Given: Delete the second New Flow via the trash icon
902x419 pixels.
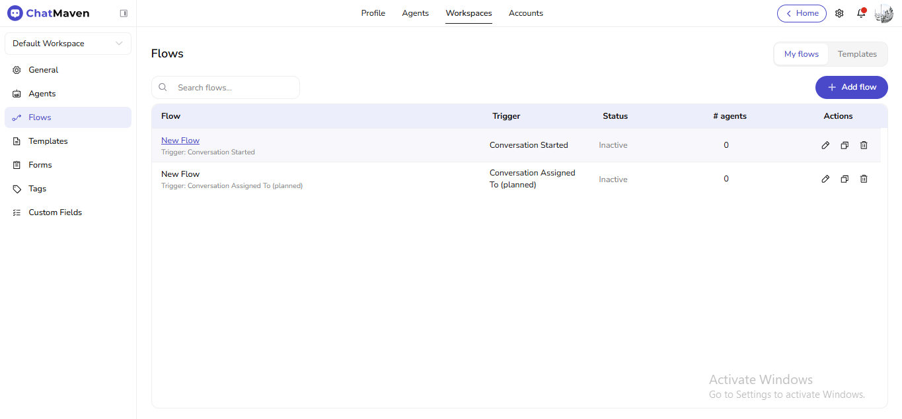Looking at the screenshot, I should [864, 179].
